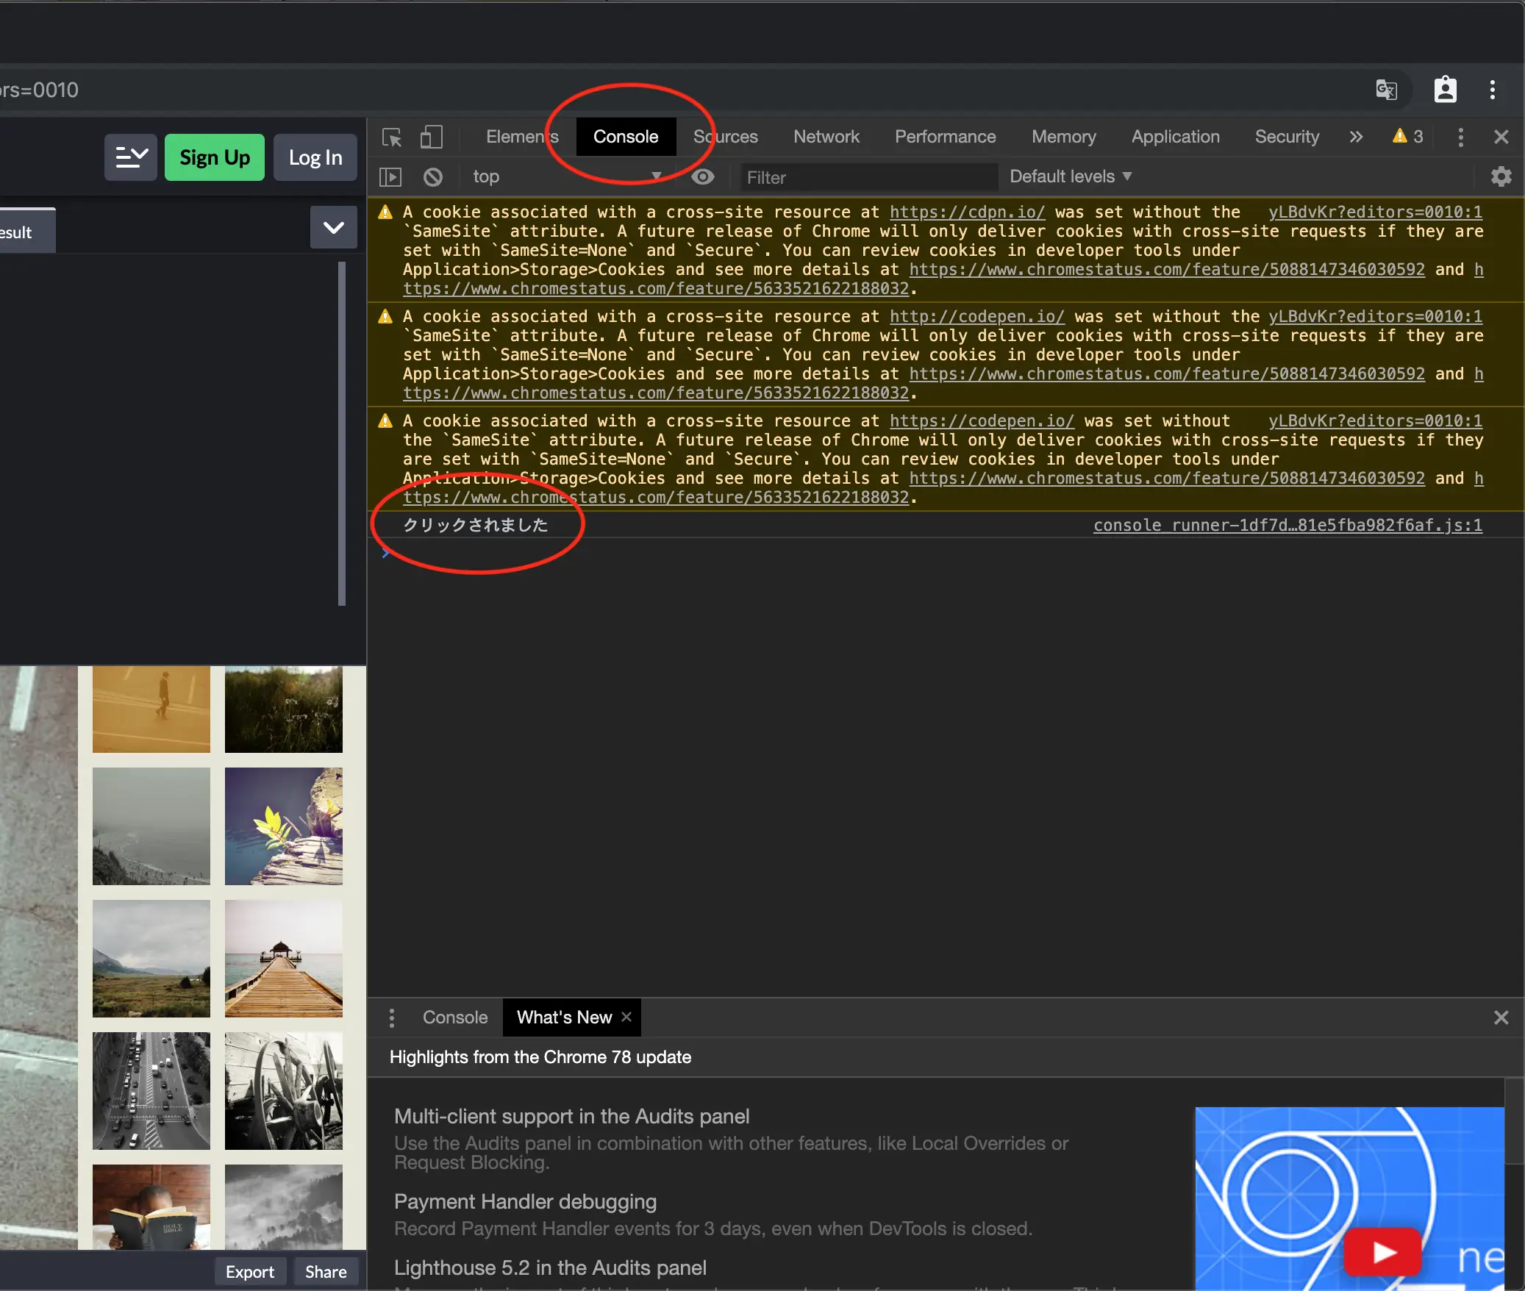
Task: Open the console_runner source link
Action: point(1287,526)
